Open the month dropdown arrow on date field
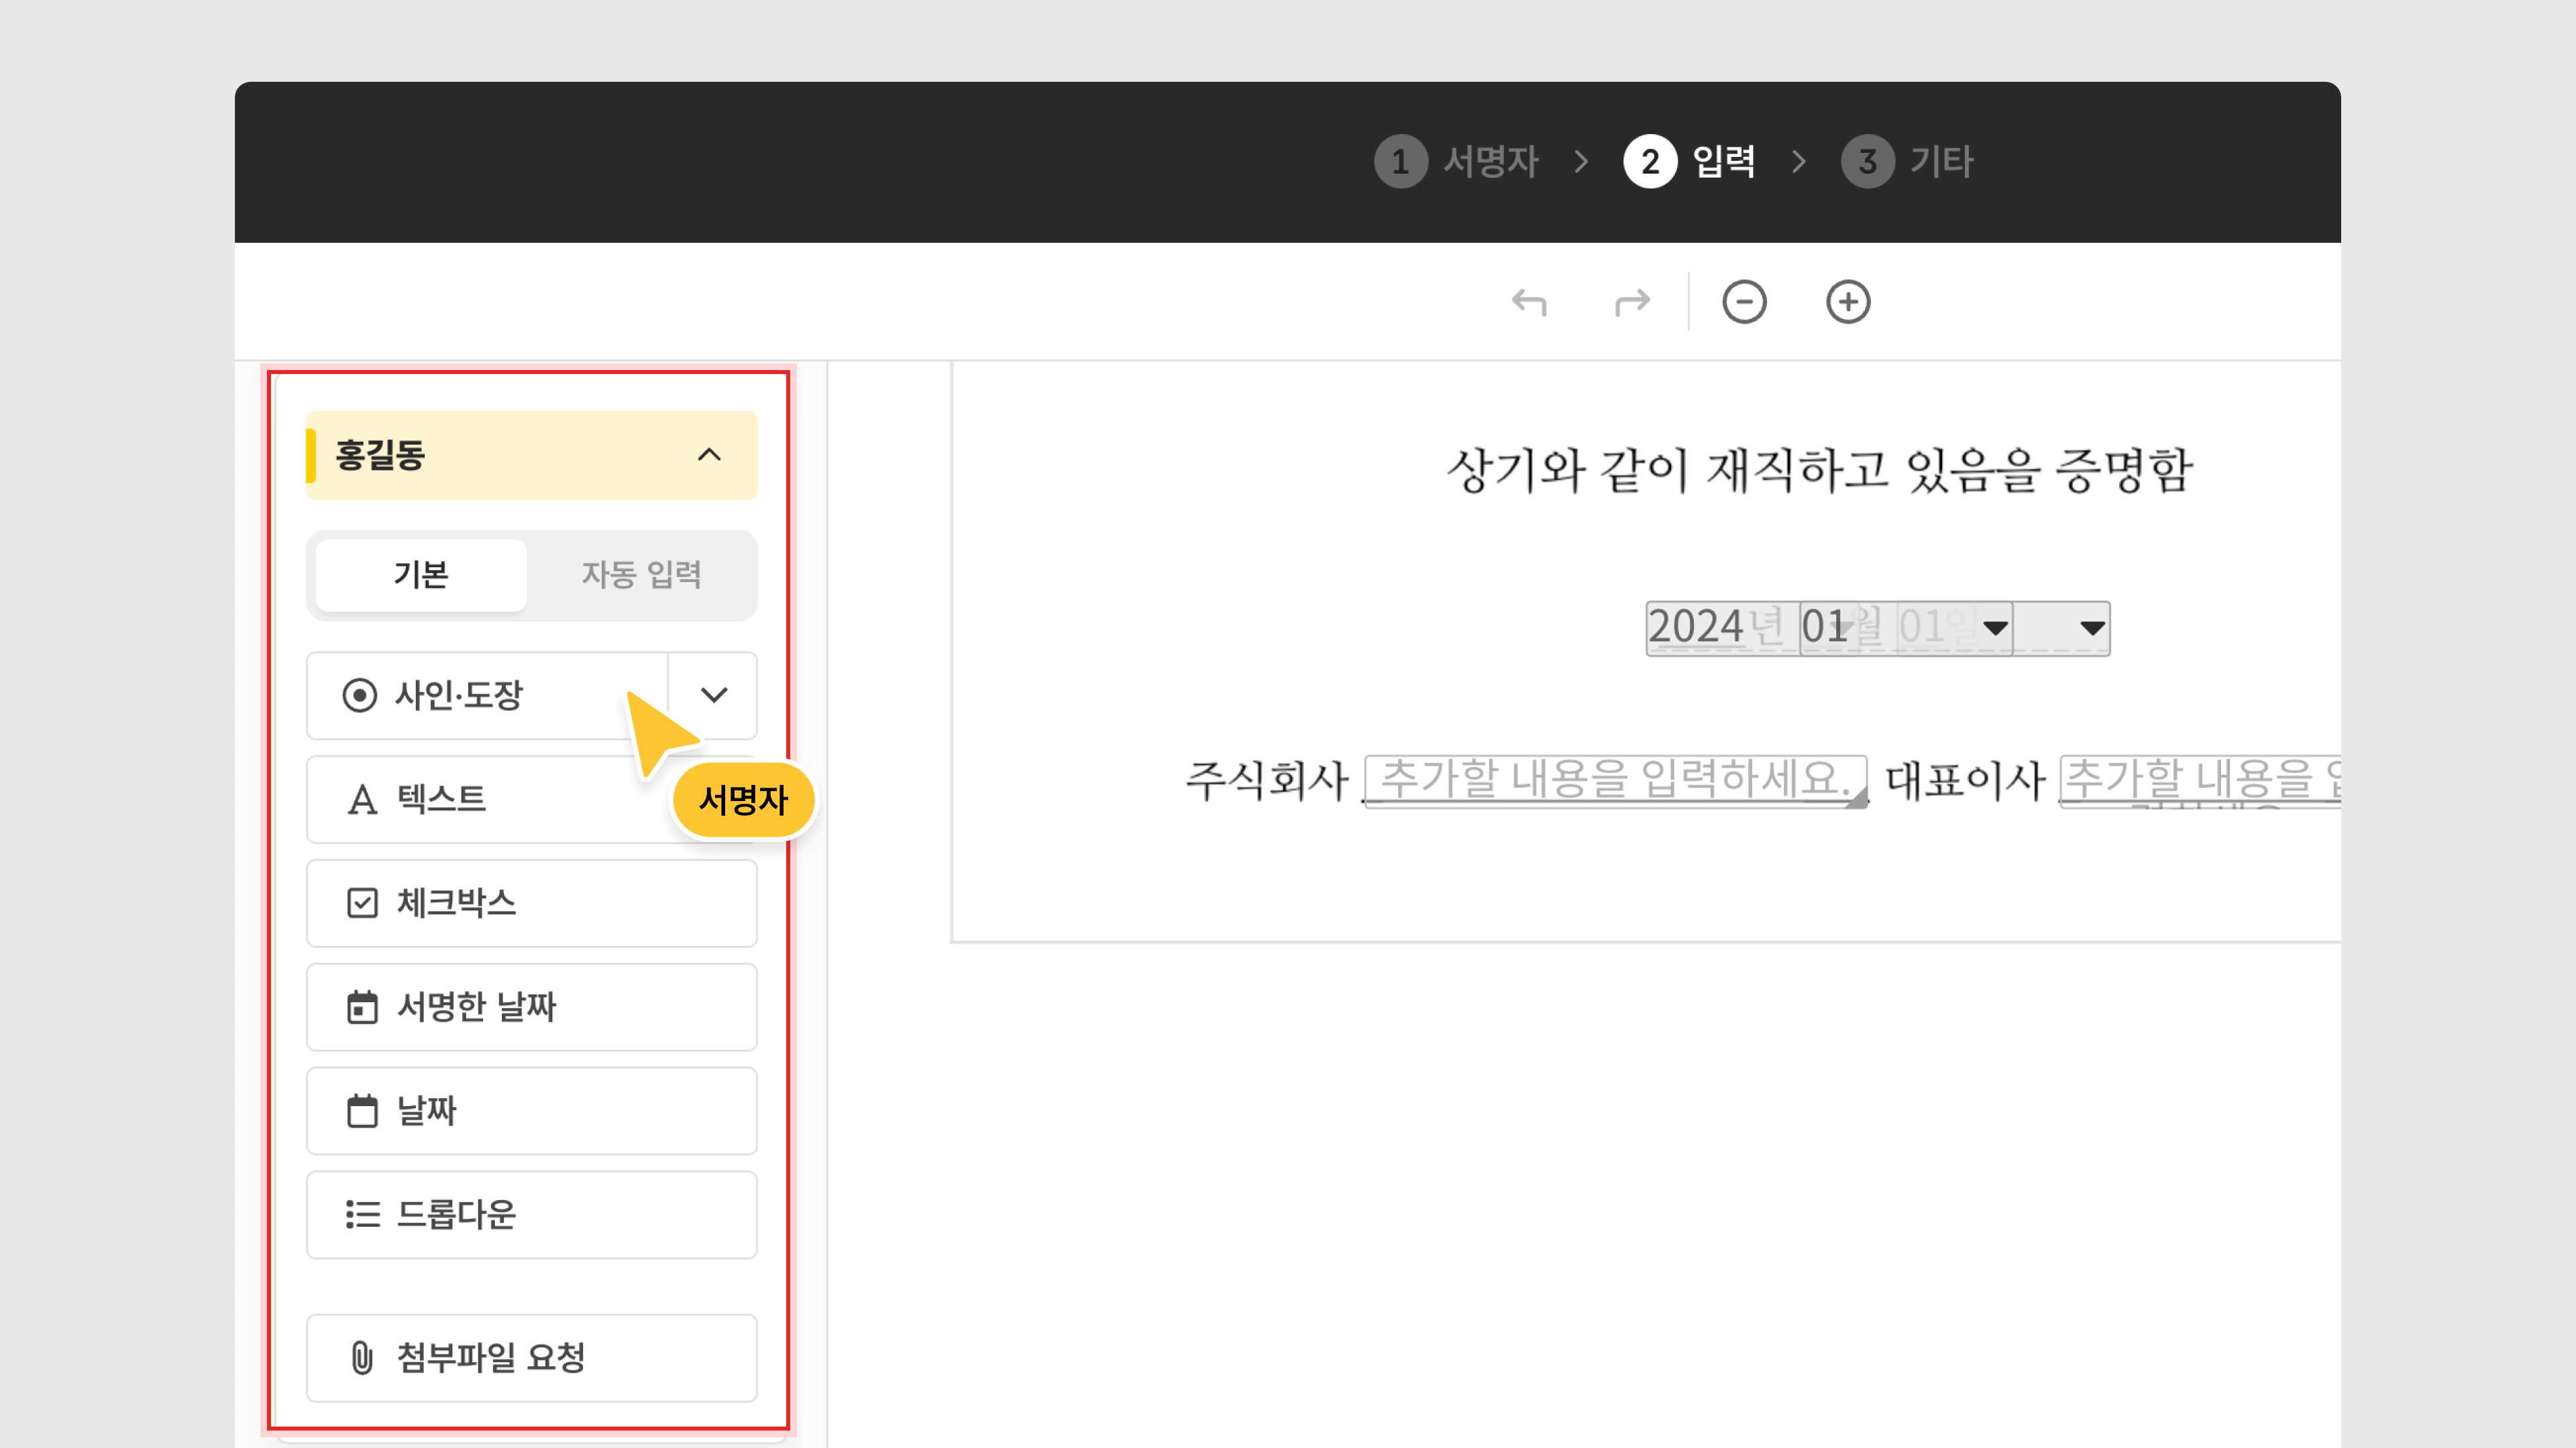 (1995, 629)
